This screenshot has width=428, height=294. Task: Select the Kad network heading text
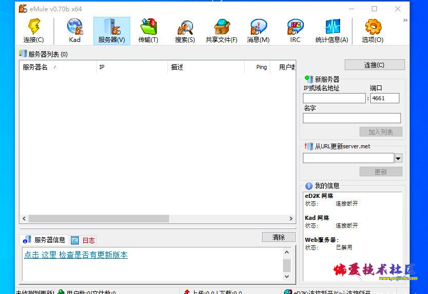tap(317, 218)
